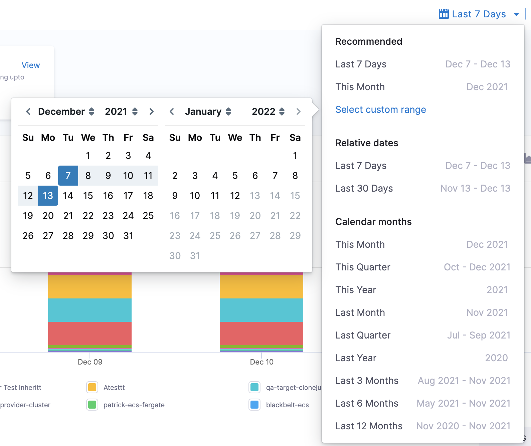Click red segment of Dec 09 bar

point(90,333)
